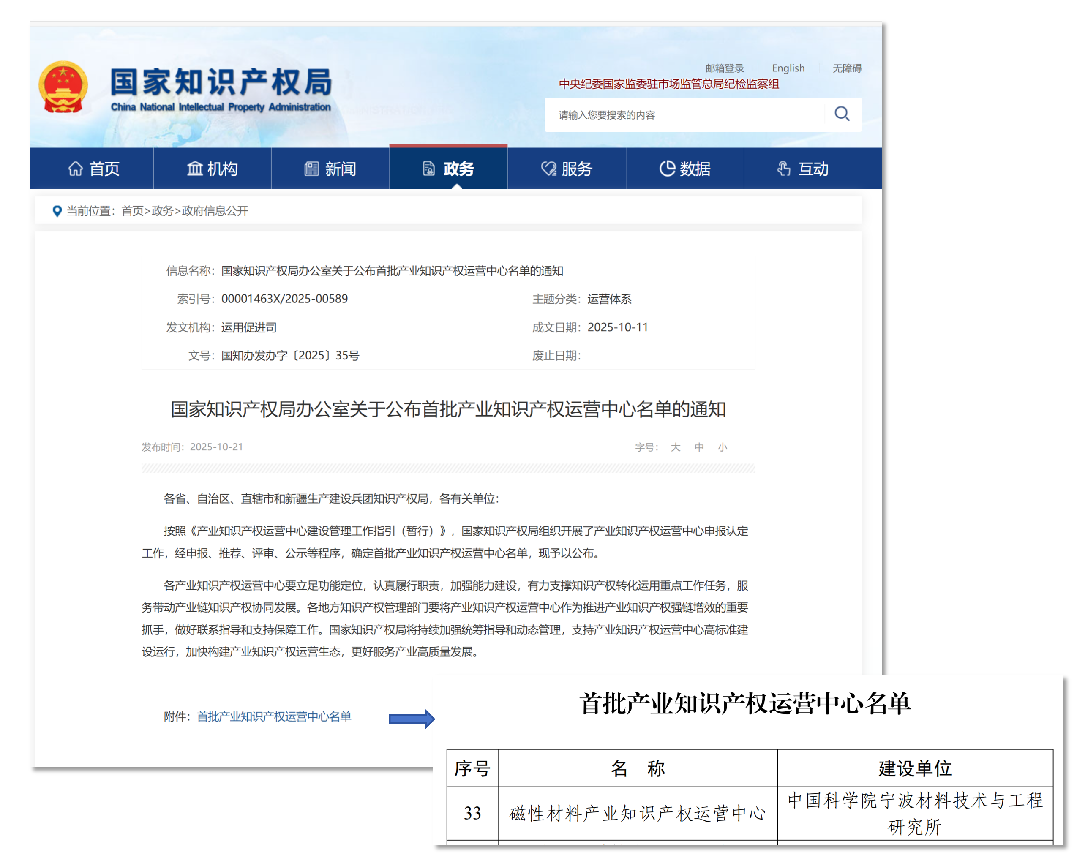Click the home icon beside 首页

[x=76, y=169]
